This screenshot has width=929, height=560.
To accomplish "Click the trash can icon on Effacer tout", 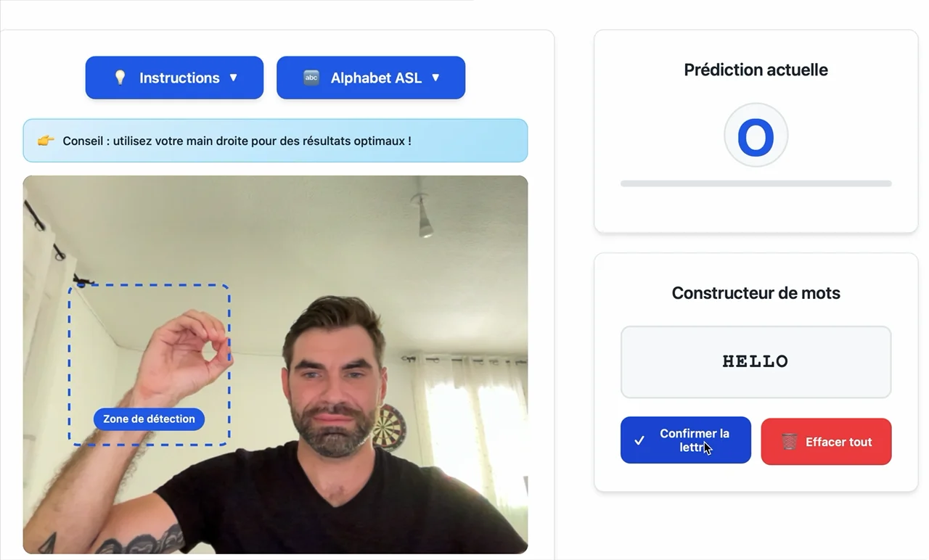I will [790, 441].
